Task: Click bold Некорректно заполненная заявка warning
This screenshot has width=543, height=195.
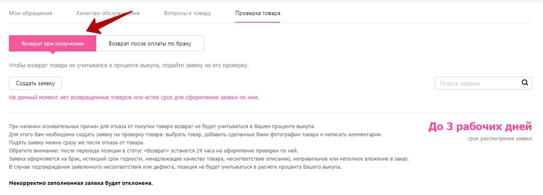Action: pyautogui.click(x=81, y=183)
